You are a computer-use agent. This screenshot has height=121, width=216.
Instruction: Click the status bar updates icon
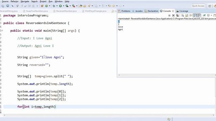(x=169, y=119)
